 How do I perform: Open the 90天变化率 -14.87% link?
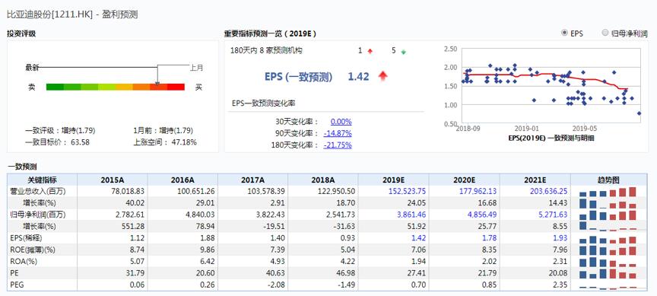click(338, 133)
